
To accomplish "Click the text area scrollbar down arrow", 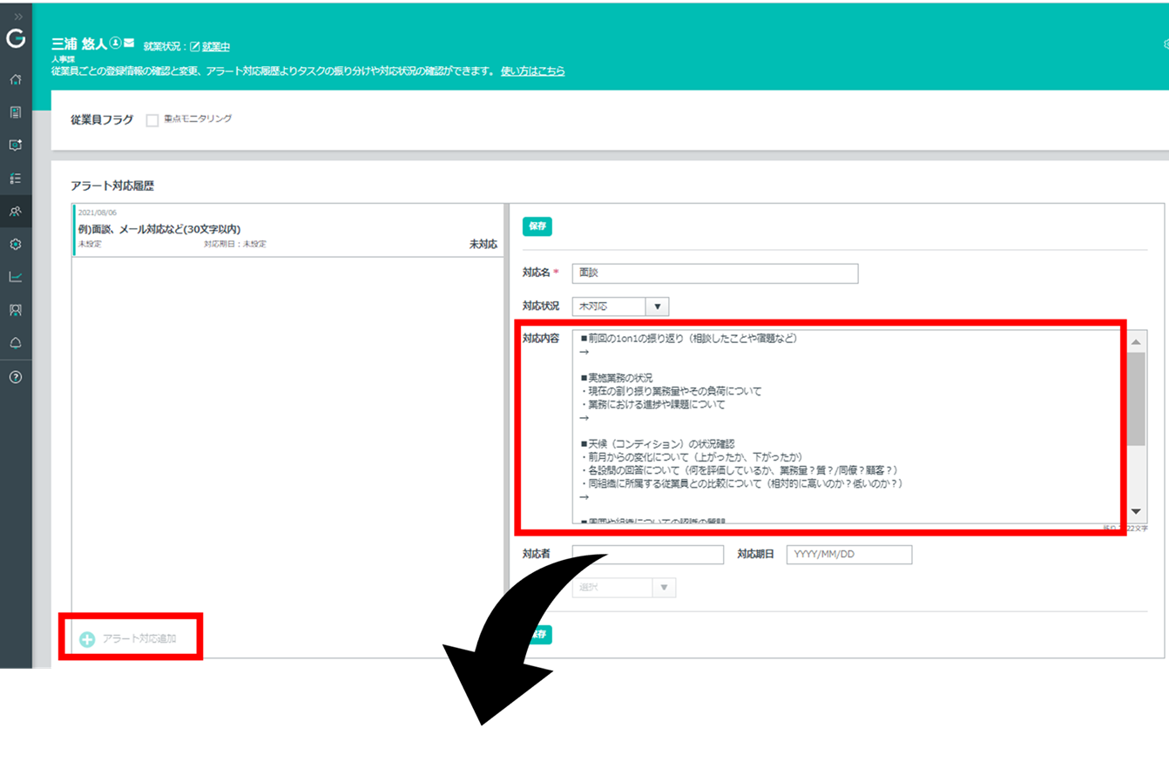I will [1136, 512].
